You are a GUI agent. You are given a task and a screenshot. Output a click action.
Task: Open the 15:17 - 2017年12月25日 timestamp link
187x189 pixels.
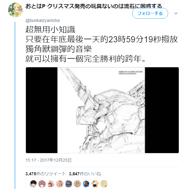(x=48, y=160)
